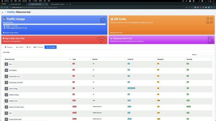Screen dimensions: 216x121
Task: Close the Quick installation on Ubuntu tab
Action: tap(67, 4)
